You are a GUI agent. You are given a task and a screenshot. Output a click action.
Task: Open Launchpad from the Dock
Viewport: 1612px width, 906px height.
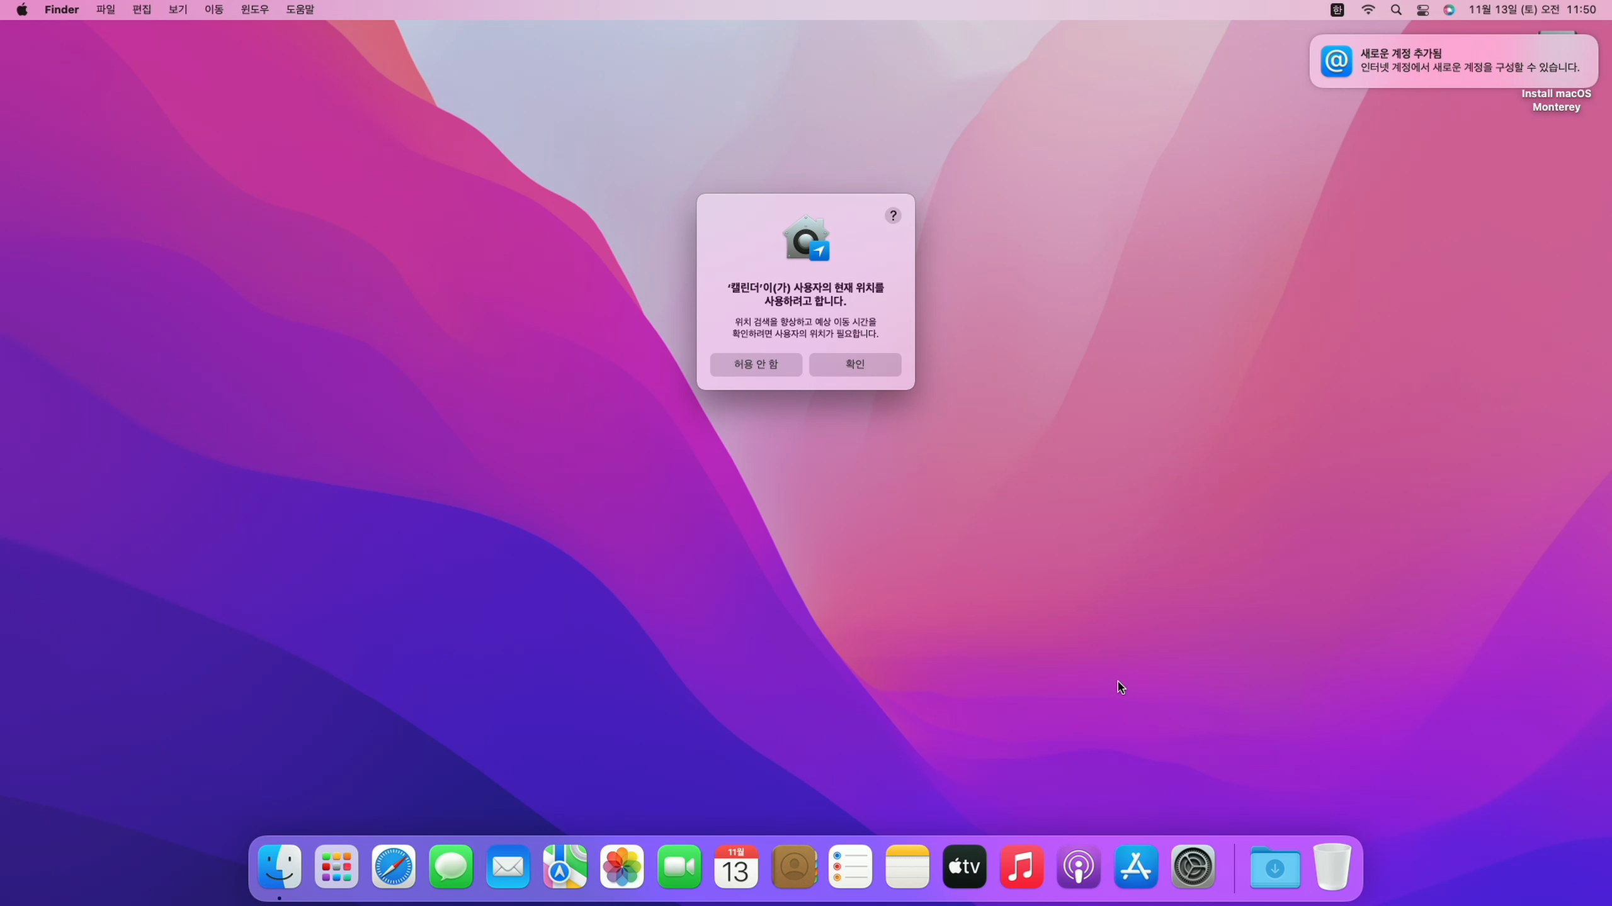[x=336, y=867]
